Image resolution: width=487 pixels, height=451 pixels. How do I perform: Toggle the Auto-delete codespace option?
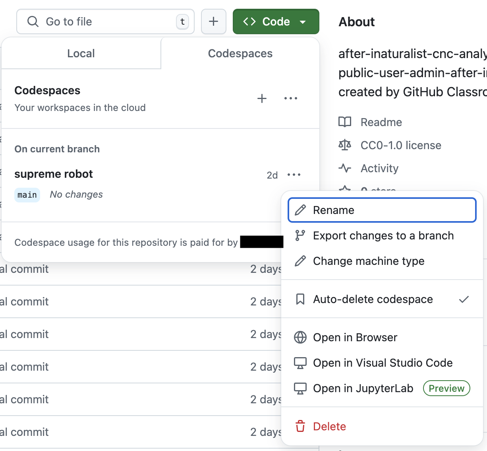coord(382,299)
